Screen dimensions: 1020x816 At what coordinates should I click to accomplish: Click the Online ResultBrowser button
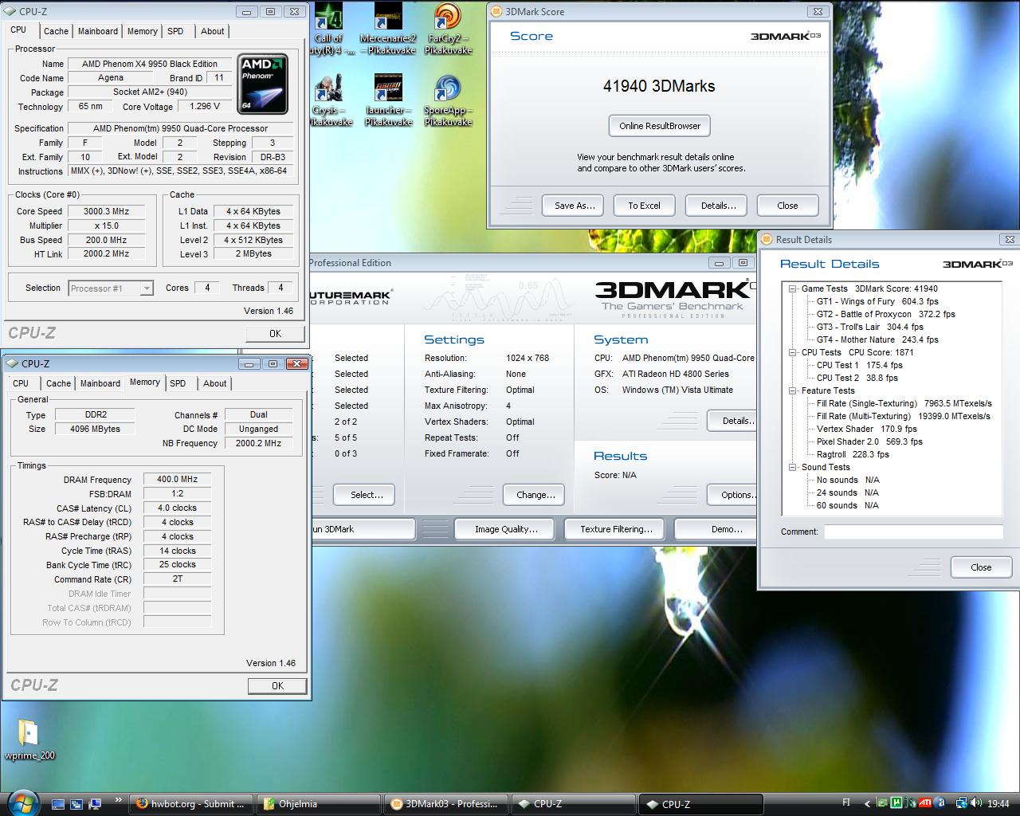pyautogui.click(x=660, y=126)
